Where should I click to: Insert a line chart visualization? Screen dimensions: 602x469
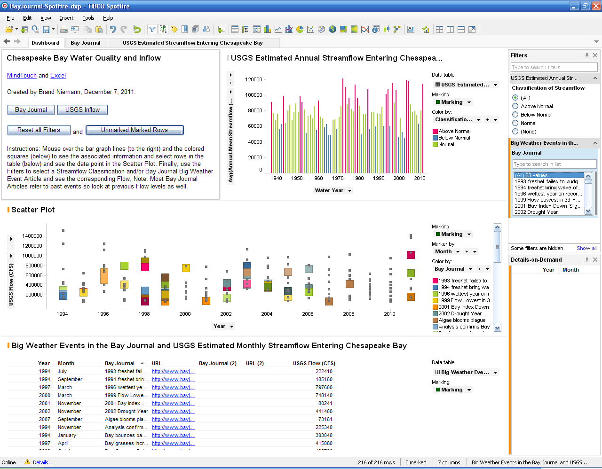point(278,30)
